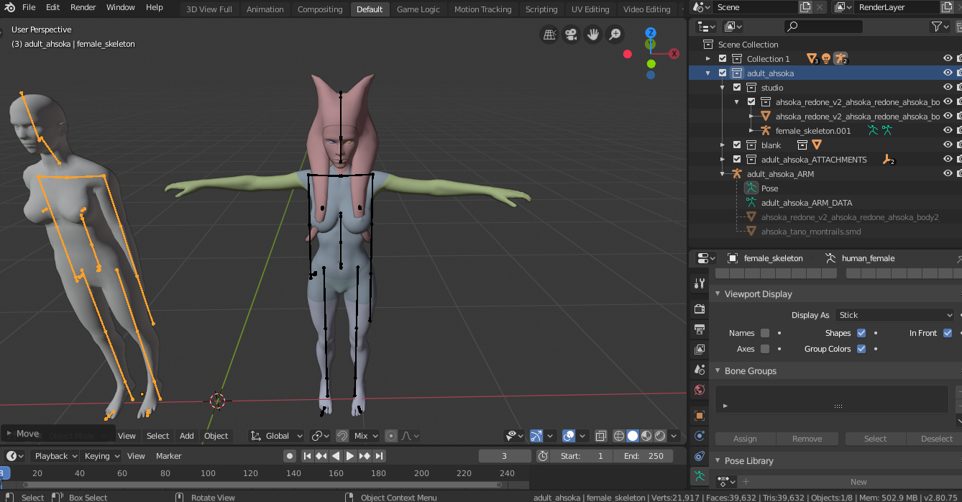Toggle viewport gizmos display
This screenshot has height=502, width=962.
(x=536, y=436)
